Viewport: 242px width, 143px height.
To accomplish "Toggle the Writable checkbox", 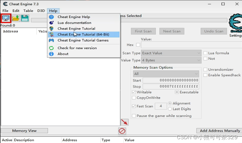I will [x=134, y=92].
